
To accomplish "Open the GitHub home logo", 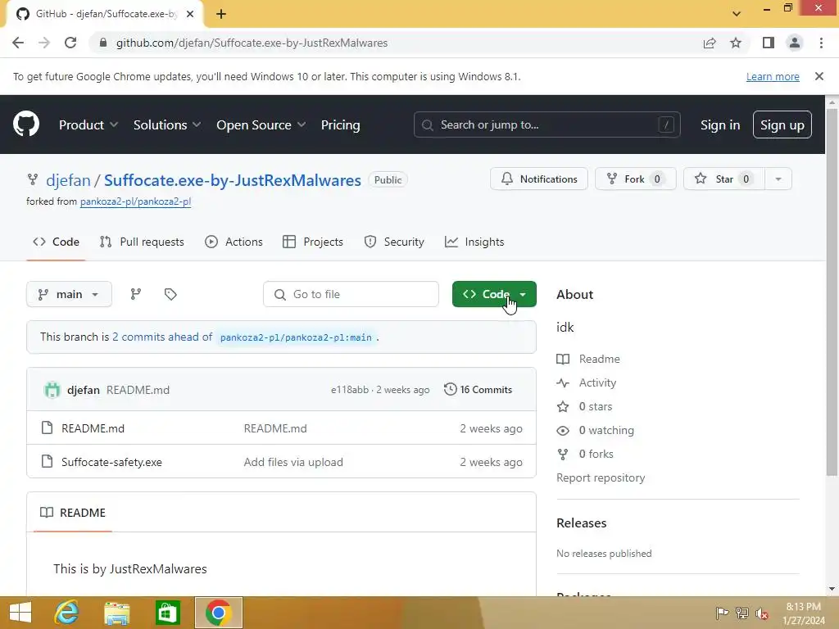I will (25, 124).
